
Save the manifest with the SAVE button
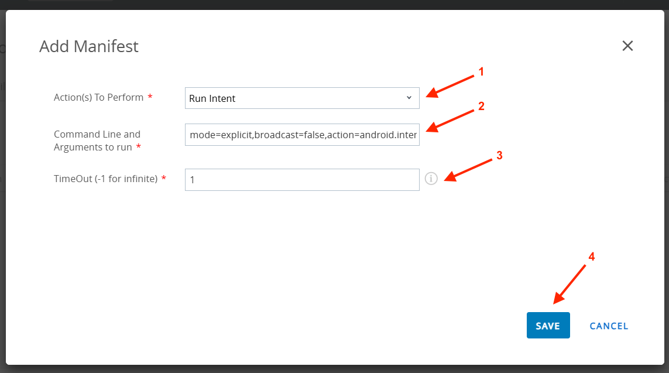[x=548, y=326]
